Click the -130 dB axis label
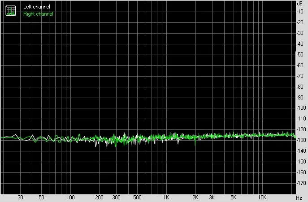Screen dimensions: 308x202 coord(301,140)
